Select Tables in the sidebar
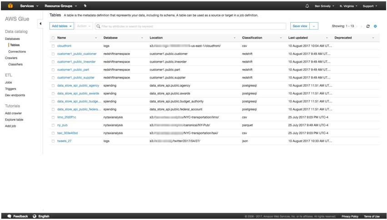The height and width of the screenshot is (220, 387). [x=15, y=45]
